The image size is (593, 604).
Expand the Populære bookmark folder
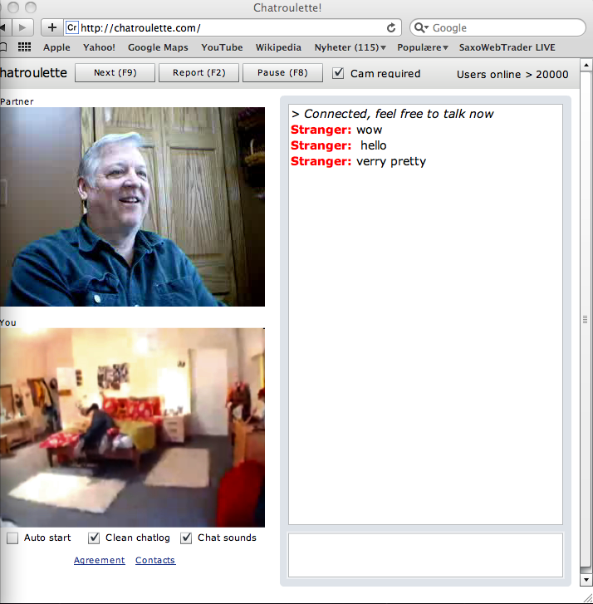coord(423,47)
